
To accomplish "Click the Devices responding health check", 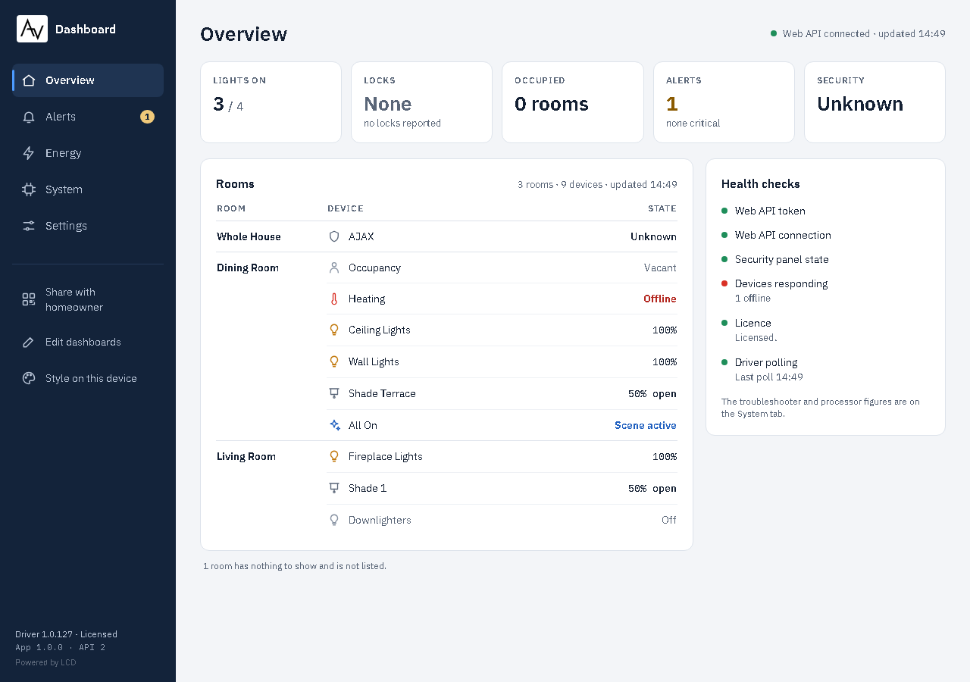I will tap(825, 290).
